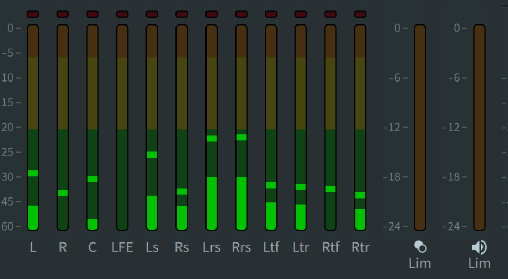Image resolution: width=508 pixels, height=279 pixels.
Task: Click the Rtr channel label
Action: [x=360, y=247]
